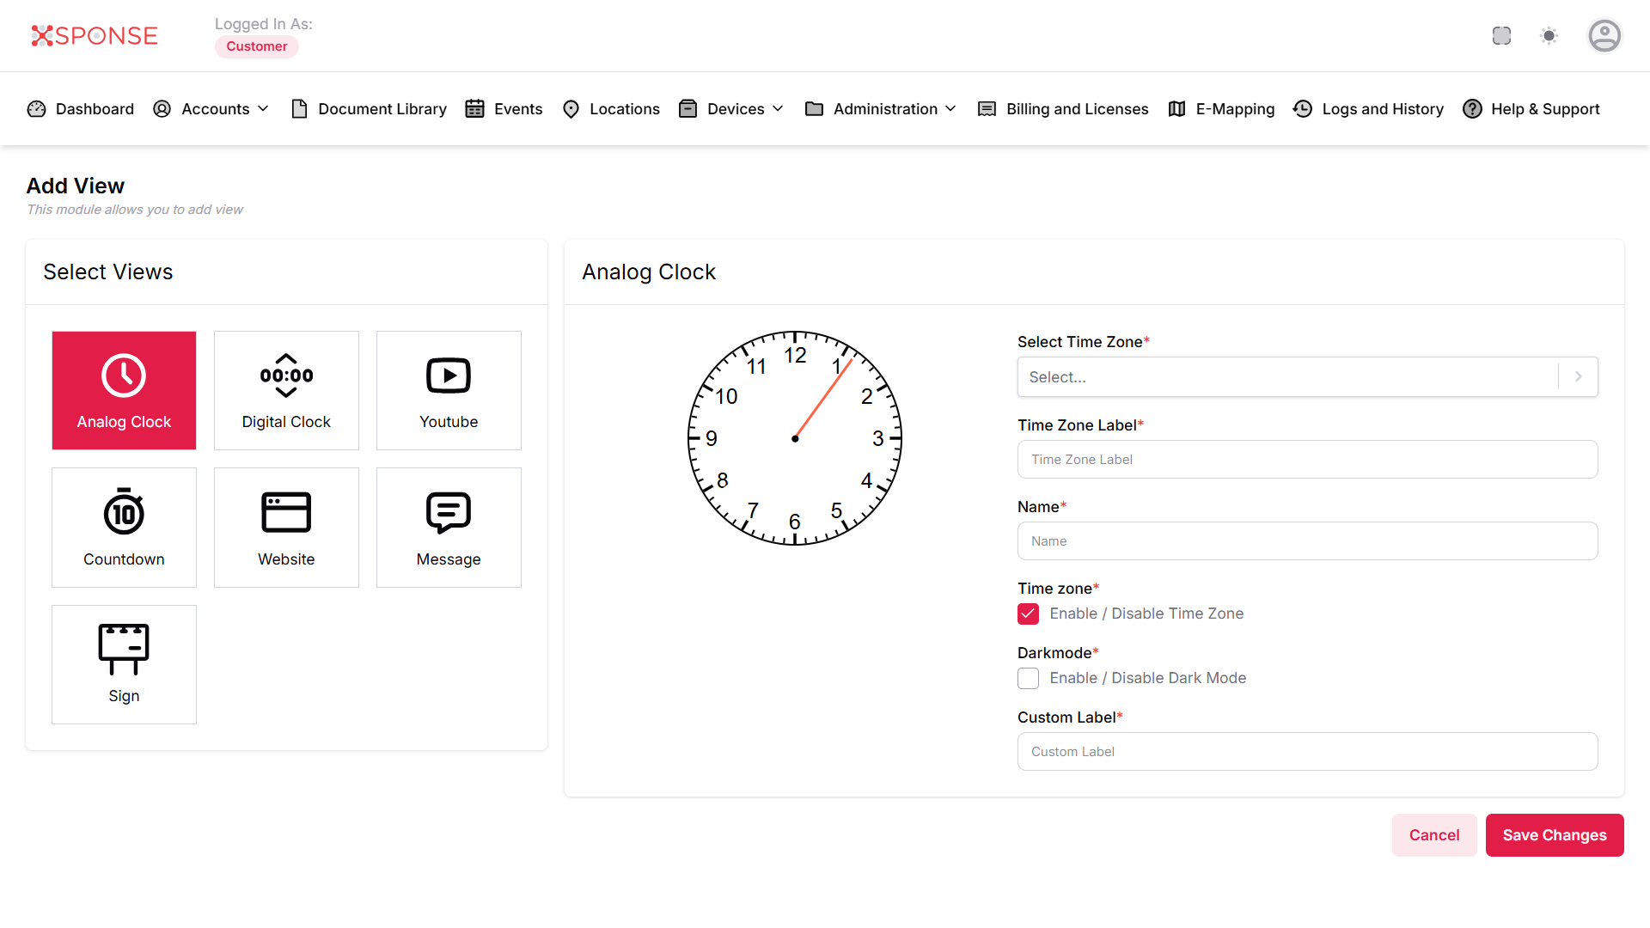This screenshot has width=1650, height=928.
Task: Select the Analog Clock view tile
Action: [124, 390]
